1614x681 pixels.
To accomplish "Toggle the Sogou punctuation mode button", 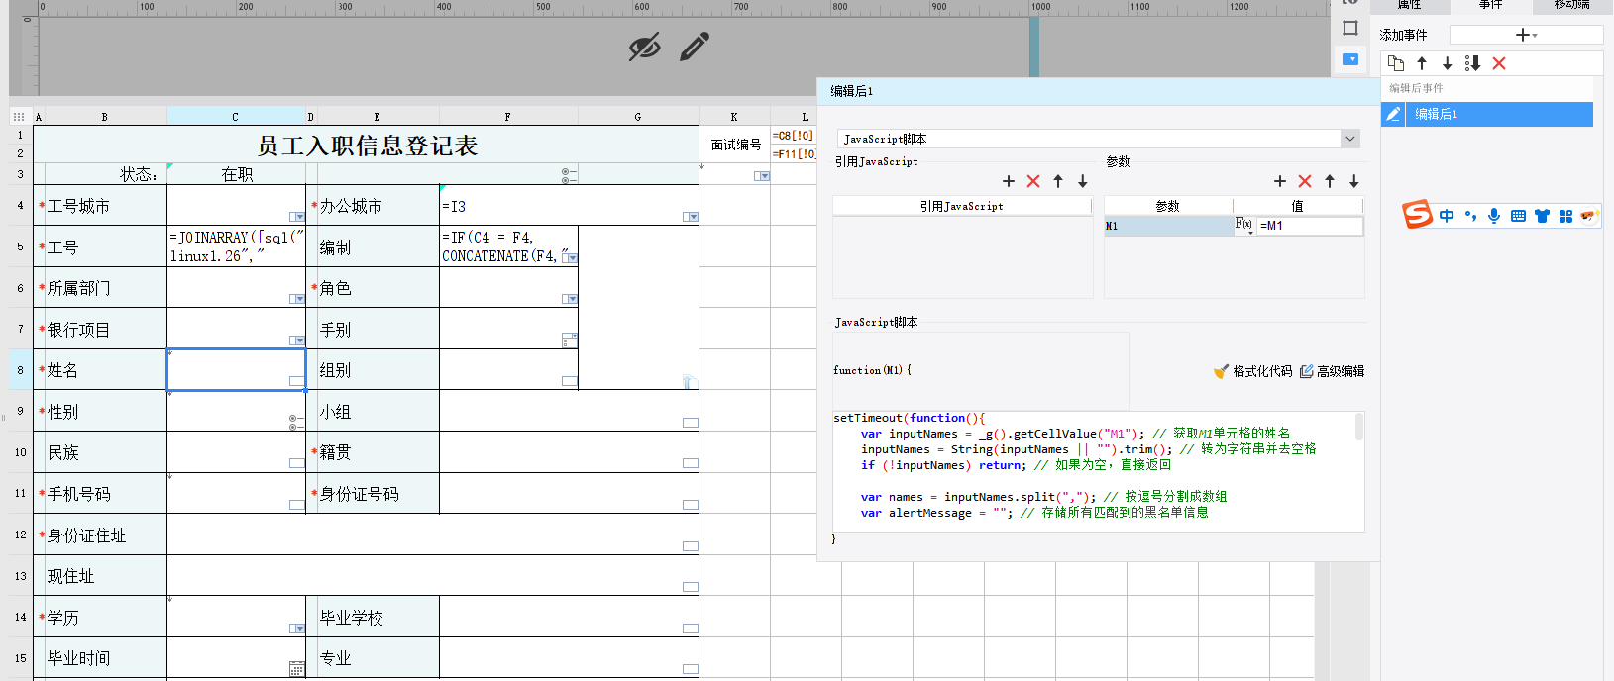I will point(1470,216).
